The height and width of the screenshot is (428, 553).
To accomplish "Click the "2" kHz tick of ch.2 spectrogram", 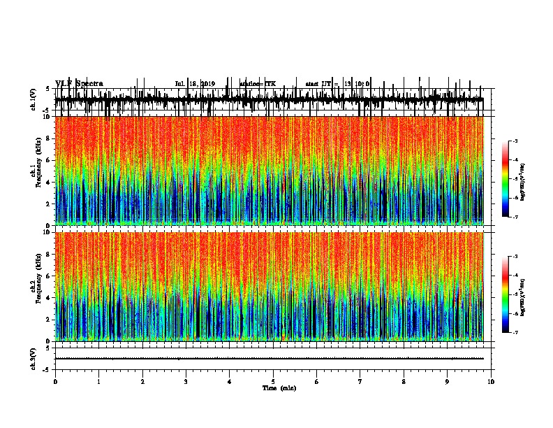I will pyautogui.click(x=48, y=320).
